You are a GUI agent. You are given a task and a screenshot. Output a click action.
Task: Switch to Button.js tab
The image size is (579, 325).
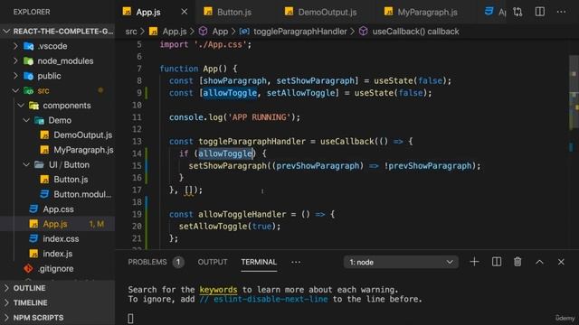234,12
